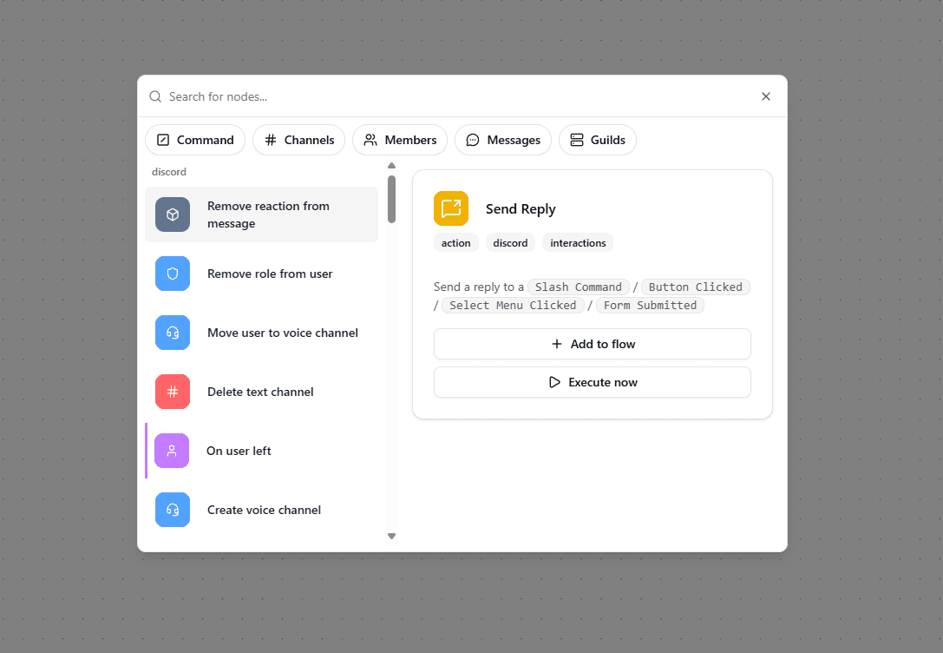Filter by Members category
This screenshot has width=943, height=653.
[400, 140]
